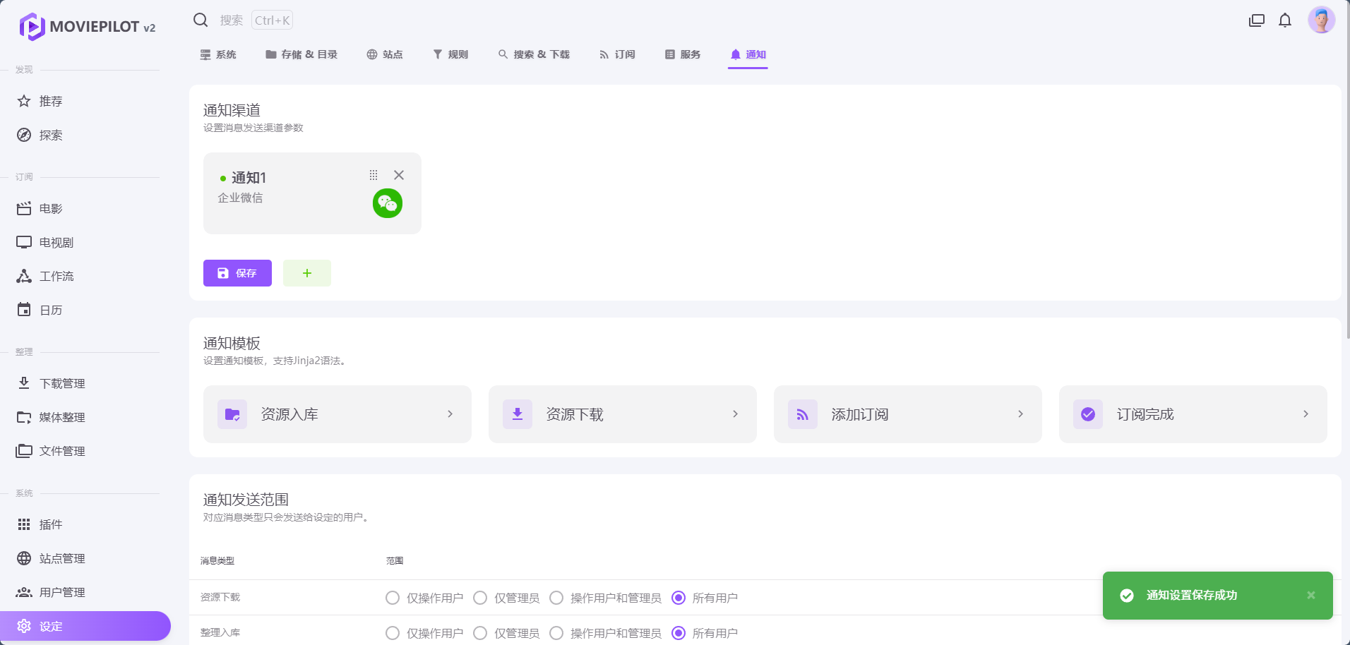The image size is (1350, 645).
Task: Open the user avatar menu
Action: point(1321,20)
